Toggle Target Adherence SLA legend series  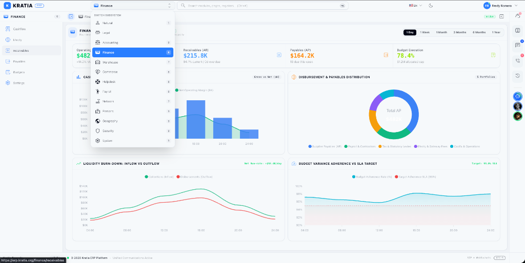(415, 177)
